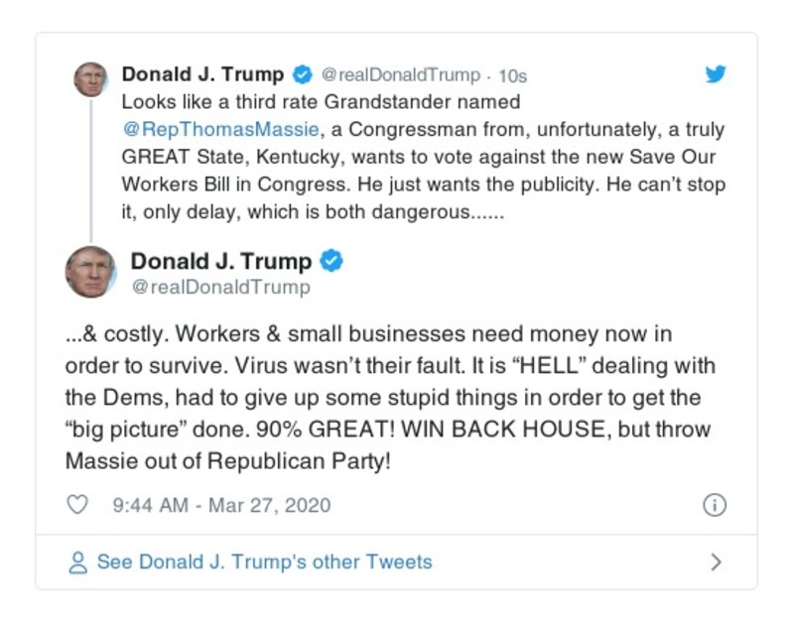
Task: Click the verified badge in the top tweet
Action: (302, 75)
